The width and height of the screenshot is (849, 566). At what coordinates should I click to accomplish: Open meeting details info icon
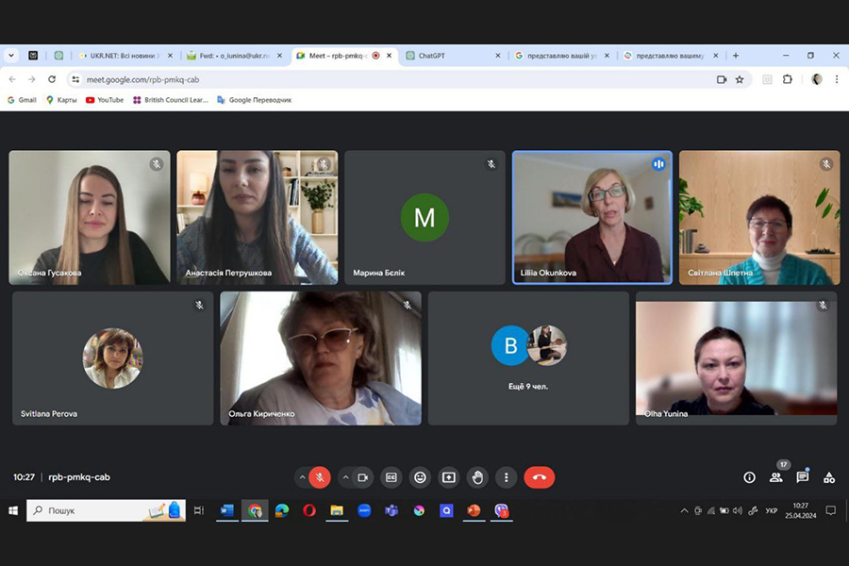[x=749, y=477]
